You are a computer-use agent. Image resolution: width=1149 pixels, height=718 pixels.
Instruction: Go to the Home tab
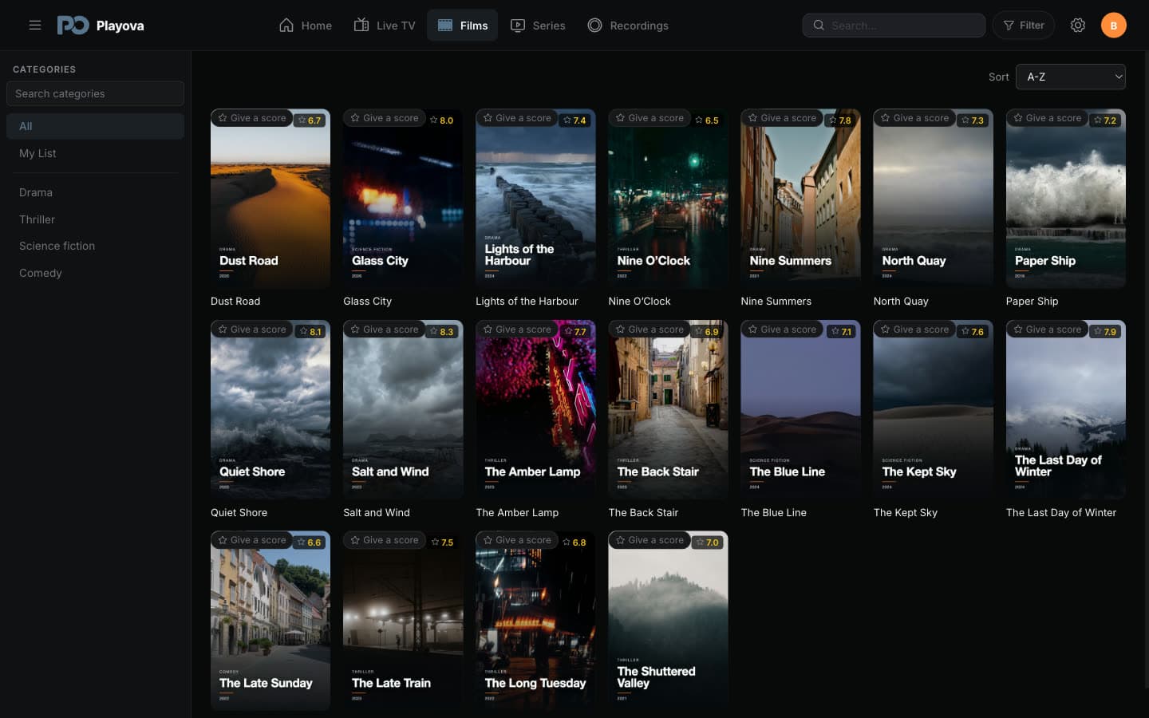306,26
